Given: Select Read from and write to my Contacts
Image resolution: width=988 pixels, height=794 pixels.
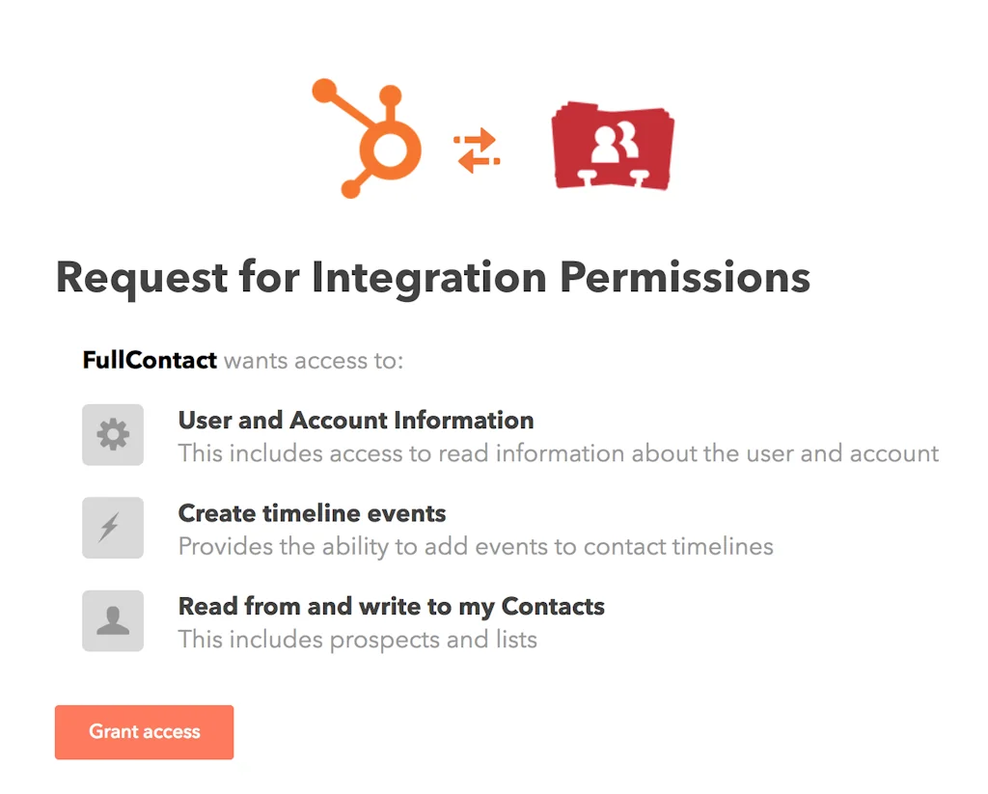Looking at the screenshot, I should click(x=391, y=606).
